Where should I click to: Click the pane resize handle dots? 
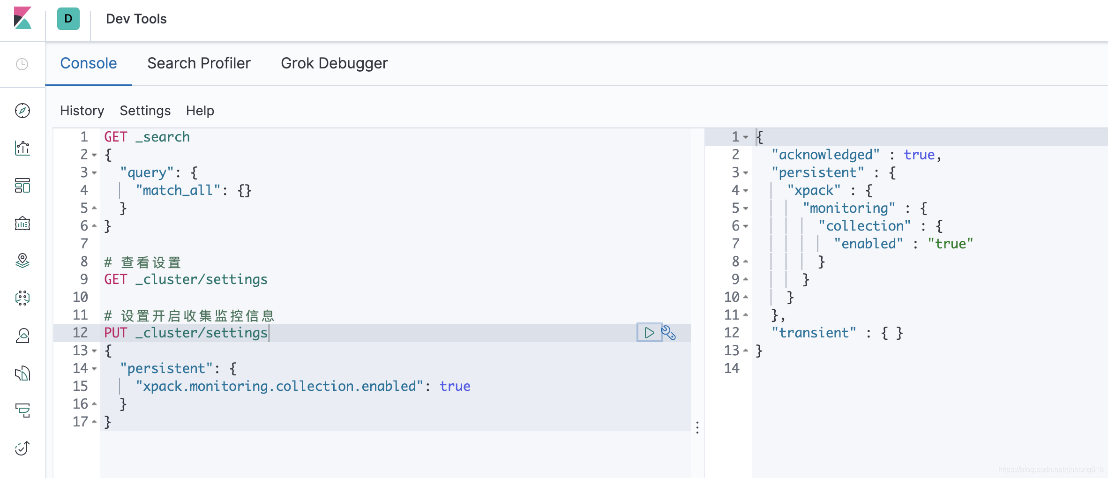pyautogui.click(x=697, y=427)
